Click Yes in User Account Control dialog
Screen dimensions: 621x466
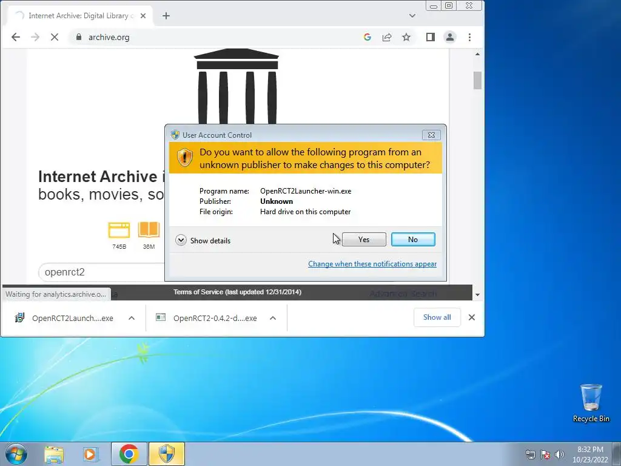(x=364, y=239)
